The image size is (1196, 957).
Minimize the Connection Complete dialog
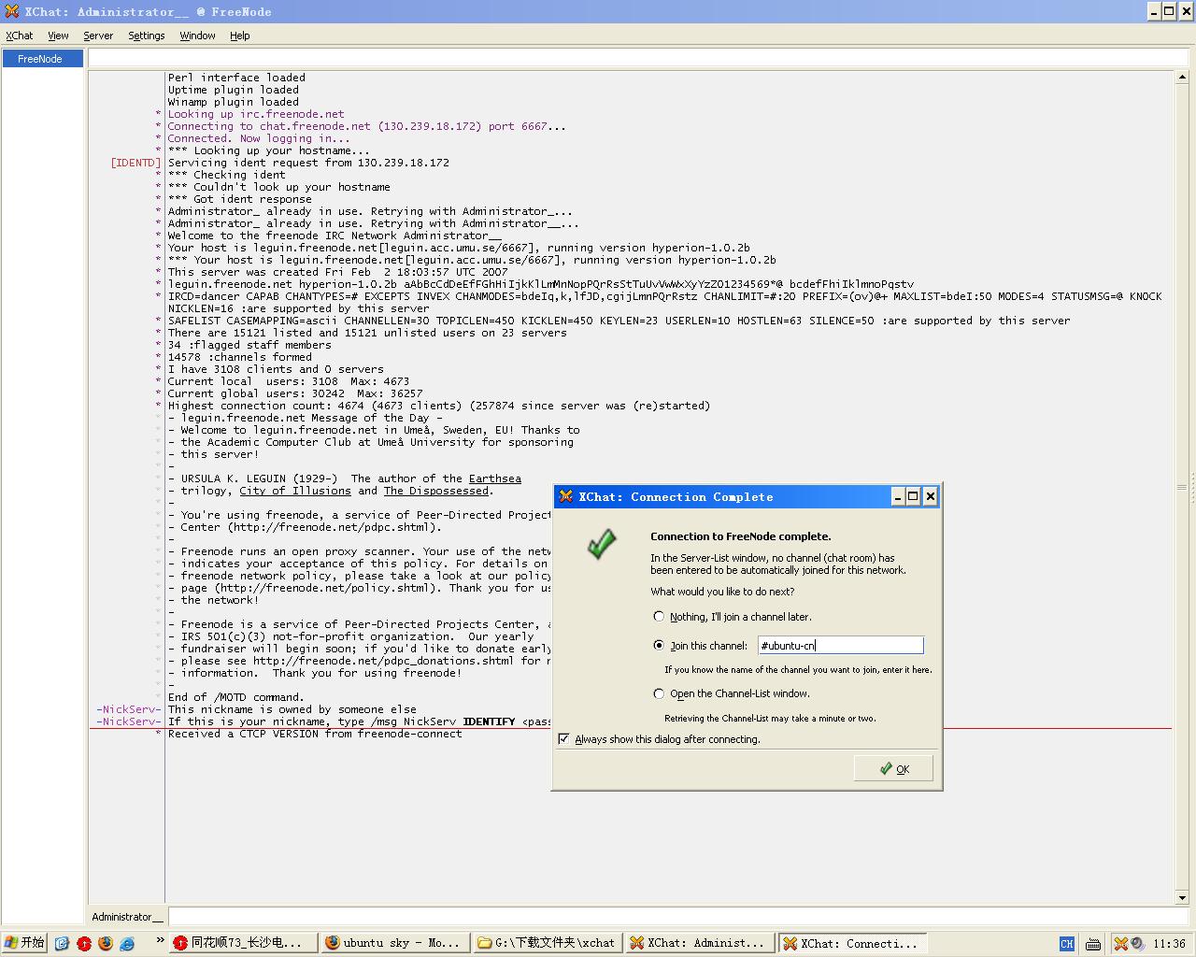[x=897, y=496]
